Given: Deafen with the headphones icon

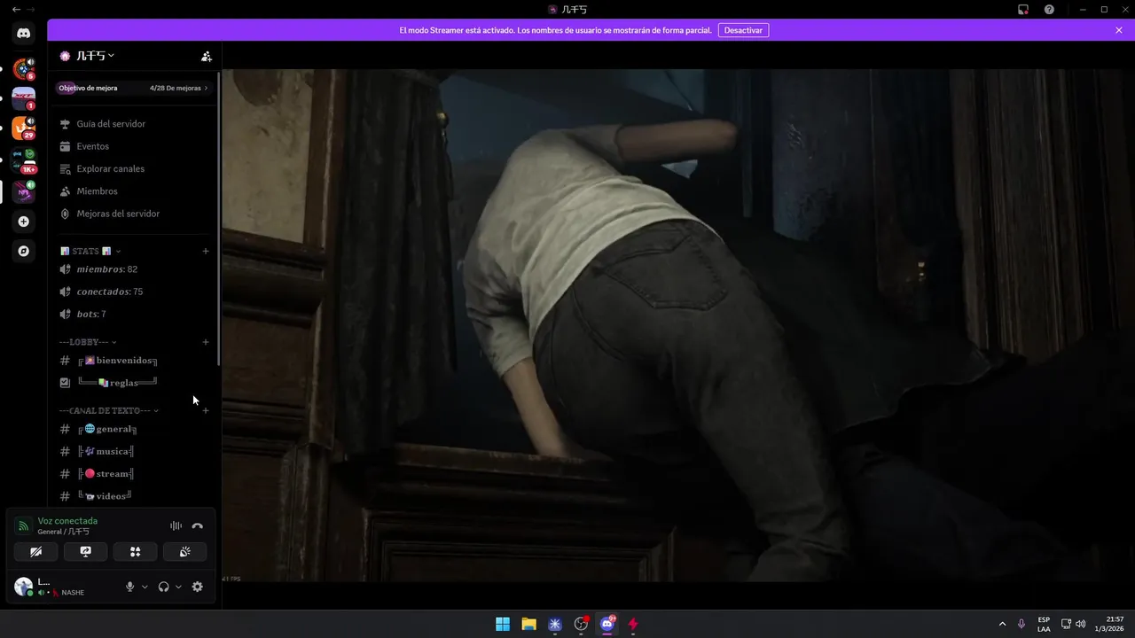Looking at the screenshot, I should pyautogui.click(x=163, y=587).
